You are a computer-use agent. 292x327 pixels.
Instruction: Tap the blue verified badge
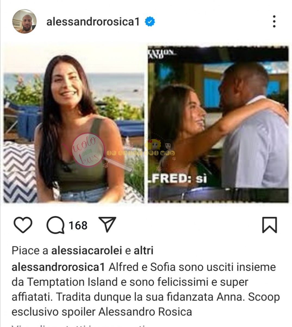[x=150, y=22]
